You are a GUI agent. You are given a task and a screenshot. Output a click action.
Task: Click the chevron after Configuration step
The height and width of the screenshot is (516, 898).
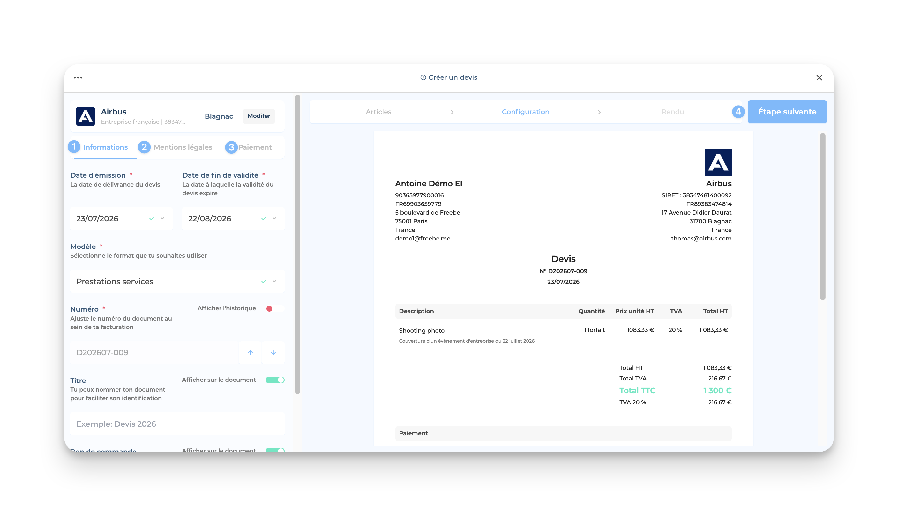click(599, 112)
